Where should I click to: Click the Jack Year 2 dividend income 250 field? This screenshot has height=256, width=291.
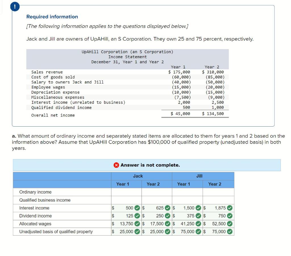tap(157, 216)
